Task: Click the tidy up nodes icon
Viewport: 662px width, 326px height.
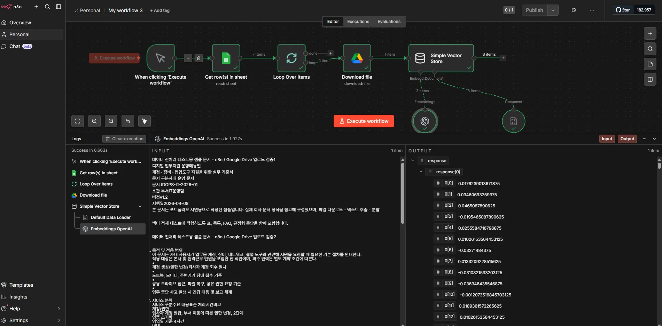Action: pyautogui.click(x=145, y=121)
